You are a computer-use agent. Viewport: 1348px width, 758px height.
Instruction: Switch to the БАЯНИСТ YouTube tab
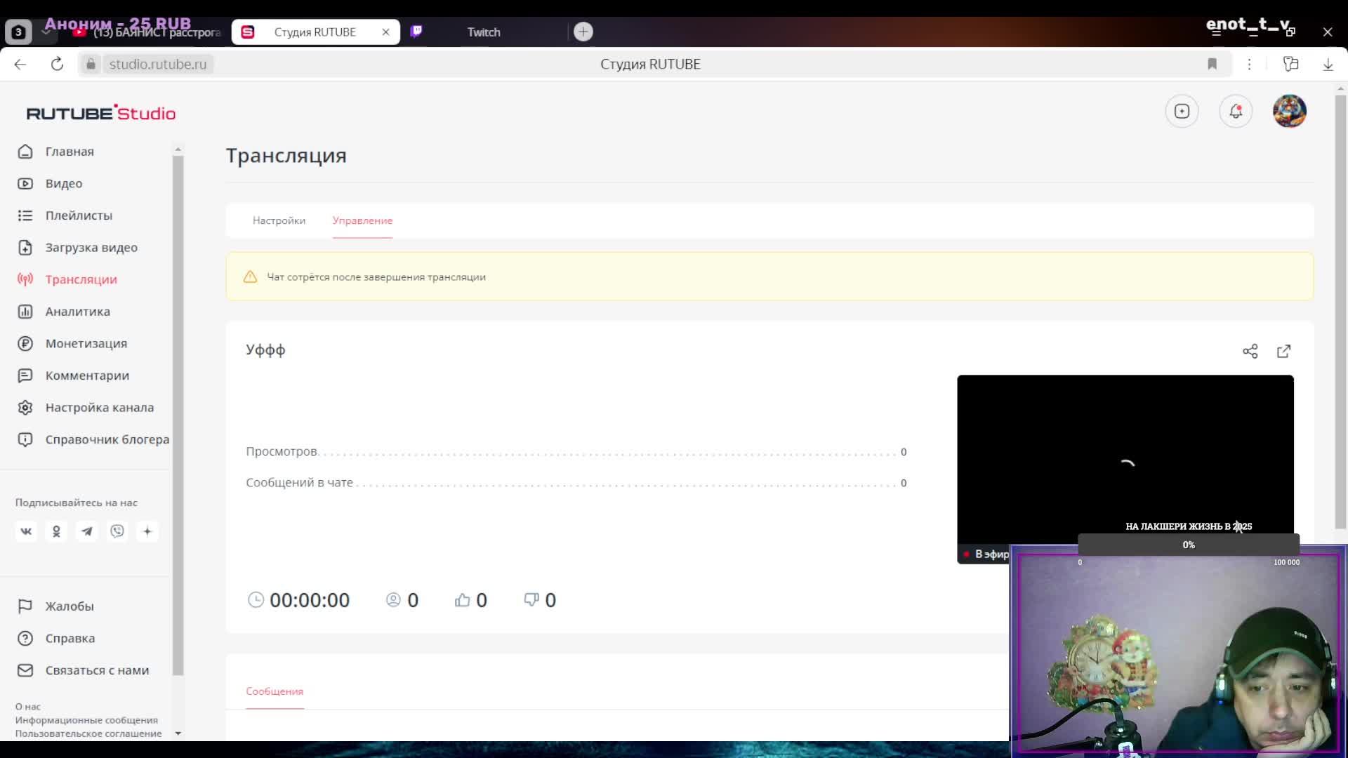click(x=147, y=32)
